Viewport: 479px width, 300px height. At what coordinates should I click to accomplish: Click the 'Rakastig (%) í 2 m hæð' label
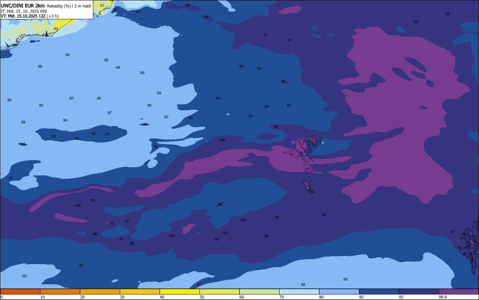click(69, 6)
